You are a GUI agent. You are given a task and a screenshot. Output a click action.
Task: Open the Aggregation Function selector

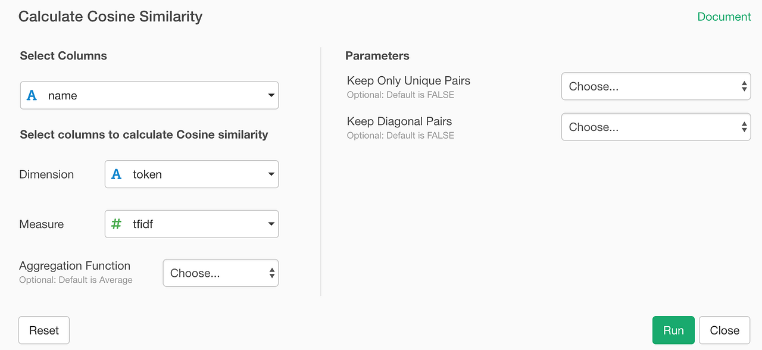click(220, 273)
